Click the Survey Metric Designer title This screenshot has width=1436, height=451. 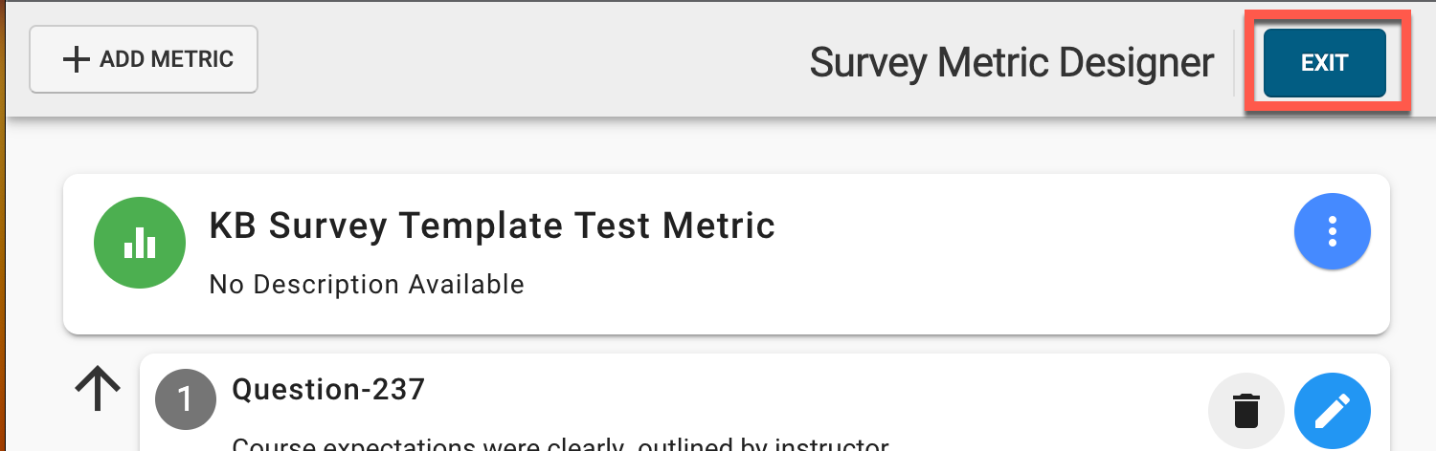[x=1011, y=63]
